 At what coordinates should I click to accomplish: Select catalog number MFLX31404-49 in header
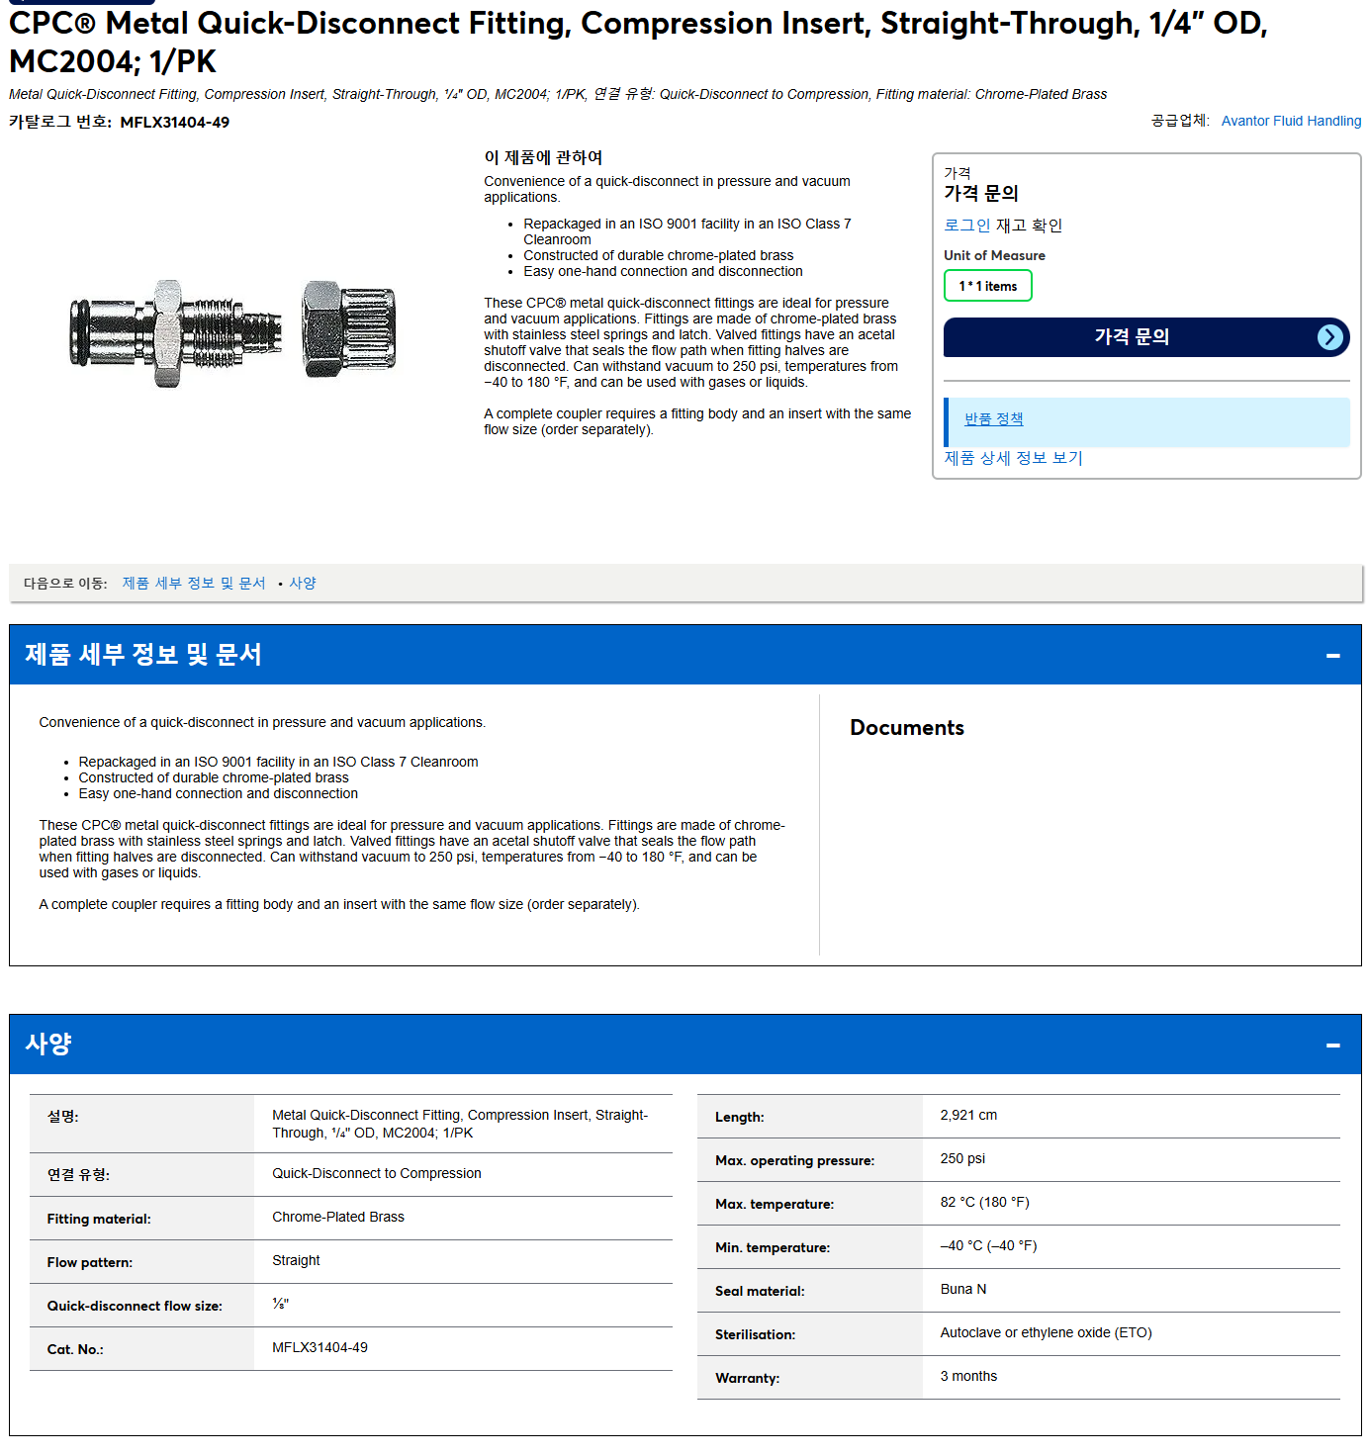pyautogui.click(x=174, y=123)
